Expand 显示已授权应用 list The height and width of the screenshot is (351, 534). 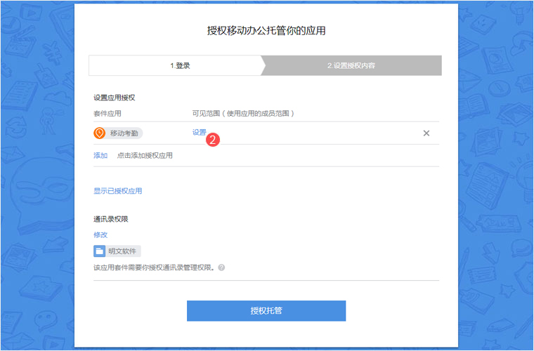coord(117,191)
